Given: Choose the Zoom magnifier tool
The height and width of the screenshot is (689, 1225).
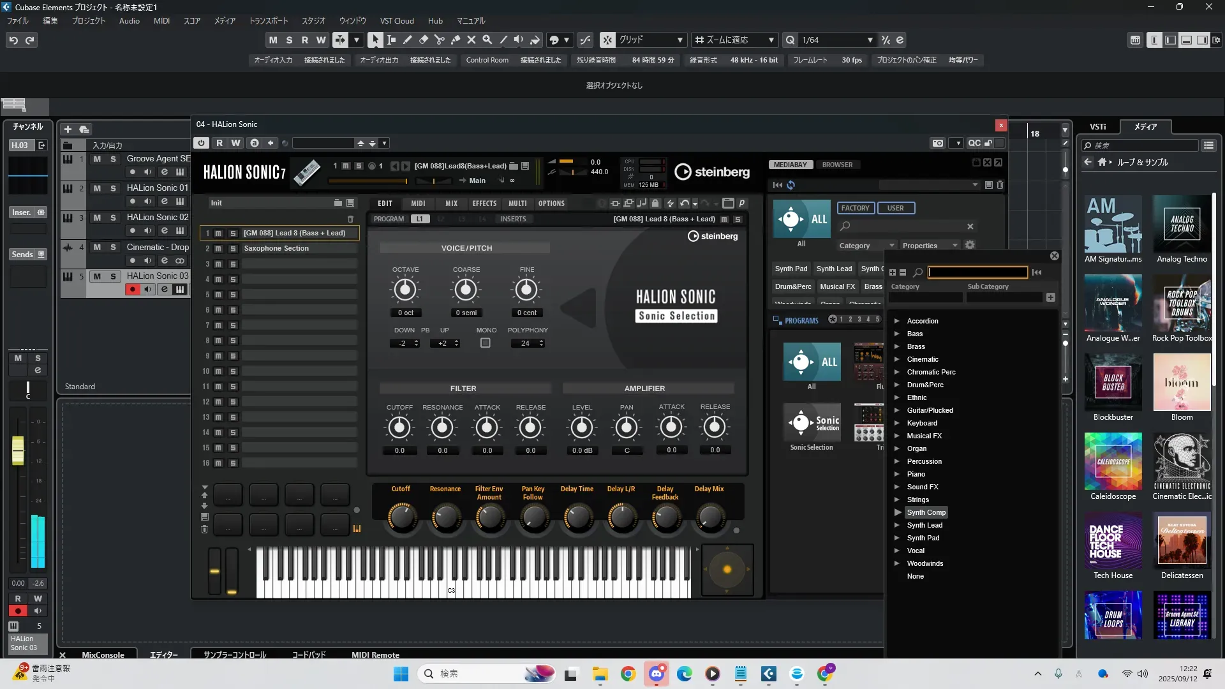Looking at the screenshot, I should click(487, 40).
